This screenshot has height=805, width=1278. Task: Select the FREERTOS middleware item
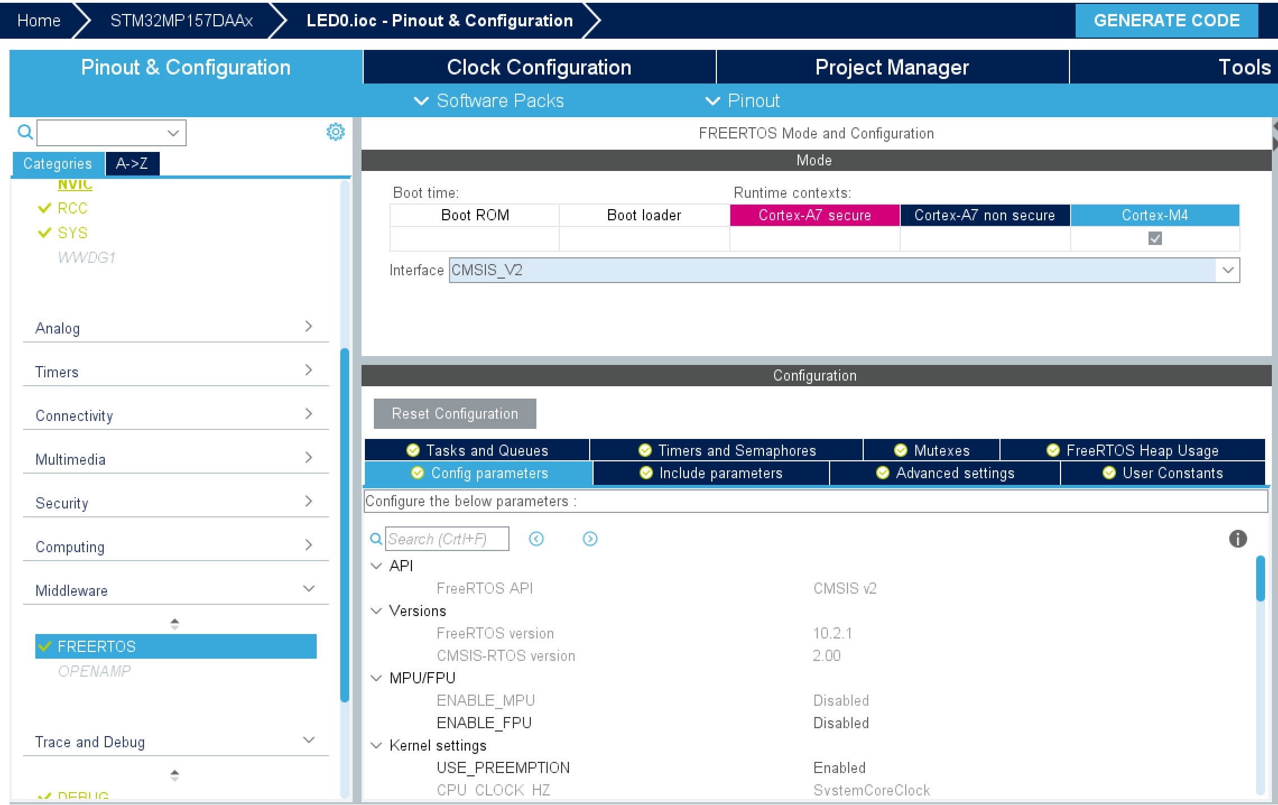[x=96, y=646]
